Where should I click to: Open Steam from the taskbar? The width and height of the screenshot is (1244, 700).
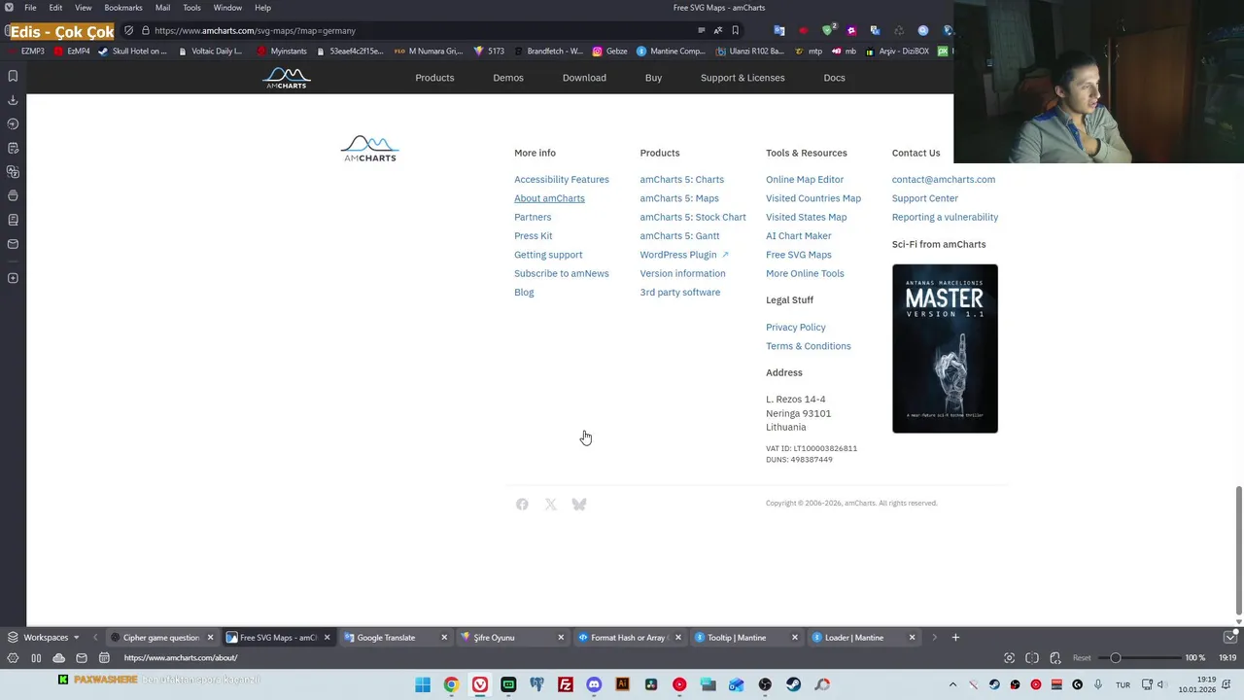[794, 684]
